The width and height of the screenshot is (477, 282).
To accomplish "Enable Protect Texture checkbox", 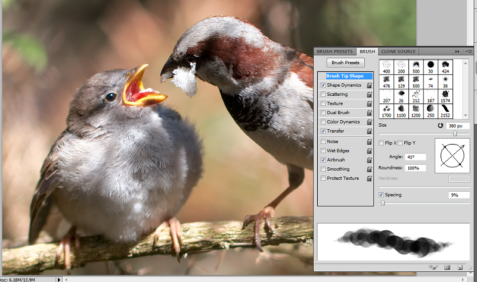I will 323,178.
